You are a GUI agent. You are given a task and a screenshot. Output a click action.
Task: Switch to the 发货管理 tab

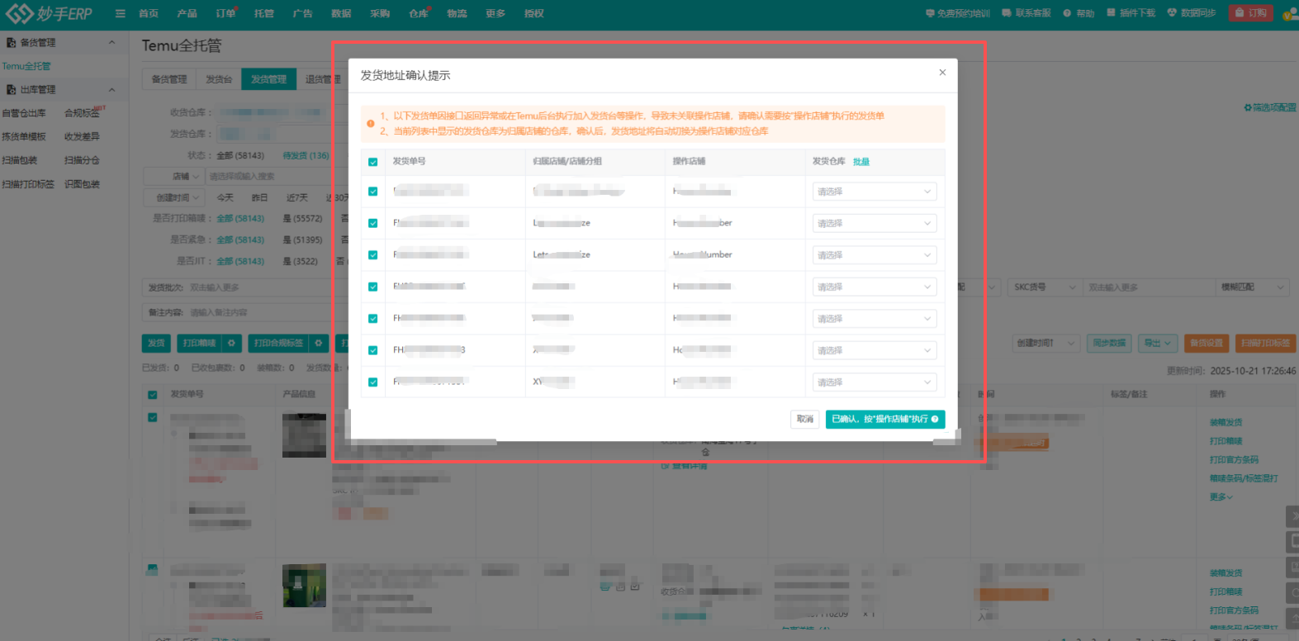click(268, 79)
